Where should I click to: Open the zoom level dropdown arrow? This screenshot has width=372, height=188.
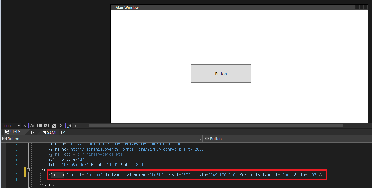19,126
